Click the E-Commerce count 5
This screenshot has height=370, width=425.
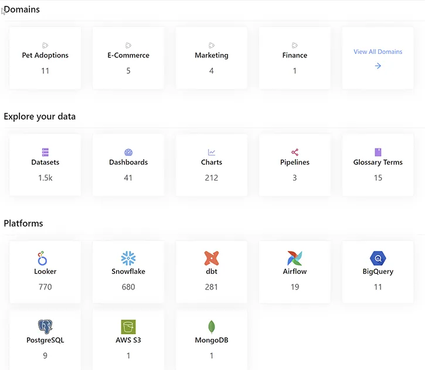[x=128, y=71]
